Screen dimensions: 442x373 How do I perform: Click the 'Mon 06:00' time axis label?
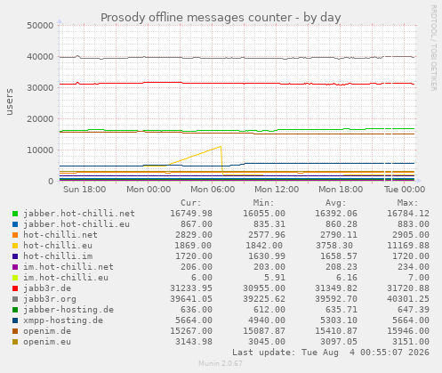213,190
